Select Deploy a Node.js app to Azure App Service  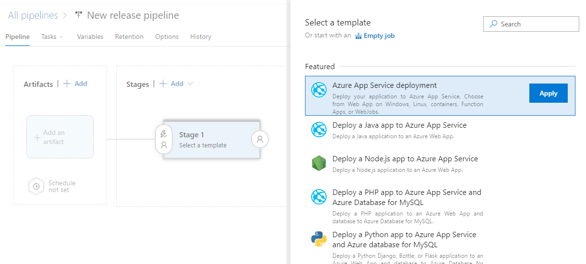[405, 158]
